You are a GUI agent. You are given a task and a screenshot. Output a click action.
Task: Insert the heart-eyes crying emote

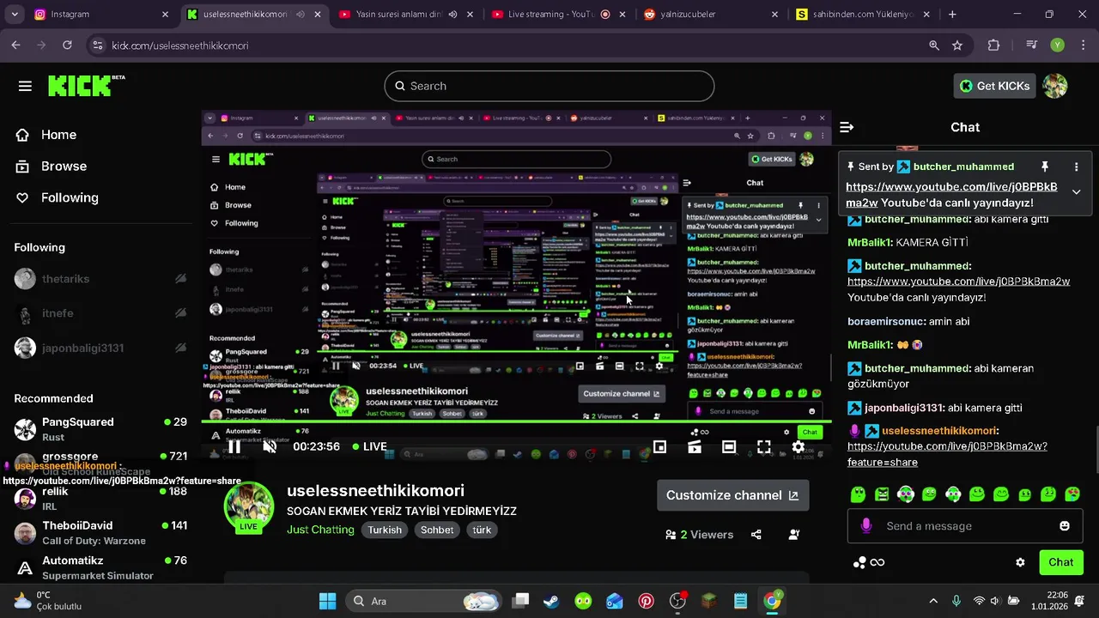point(1072,494)
